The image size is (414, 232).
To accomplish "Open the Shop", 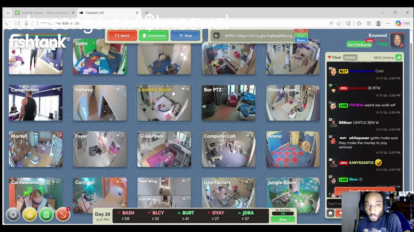I will [x=185, y=36].
